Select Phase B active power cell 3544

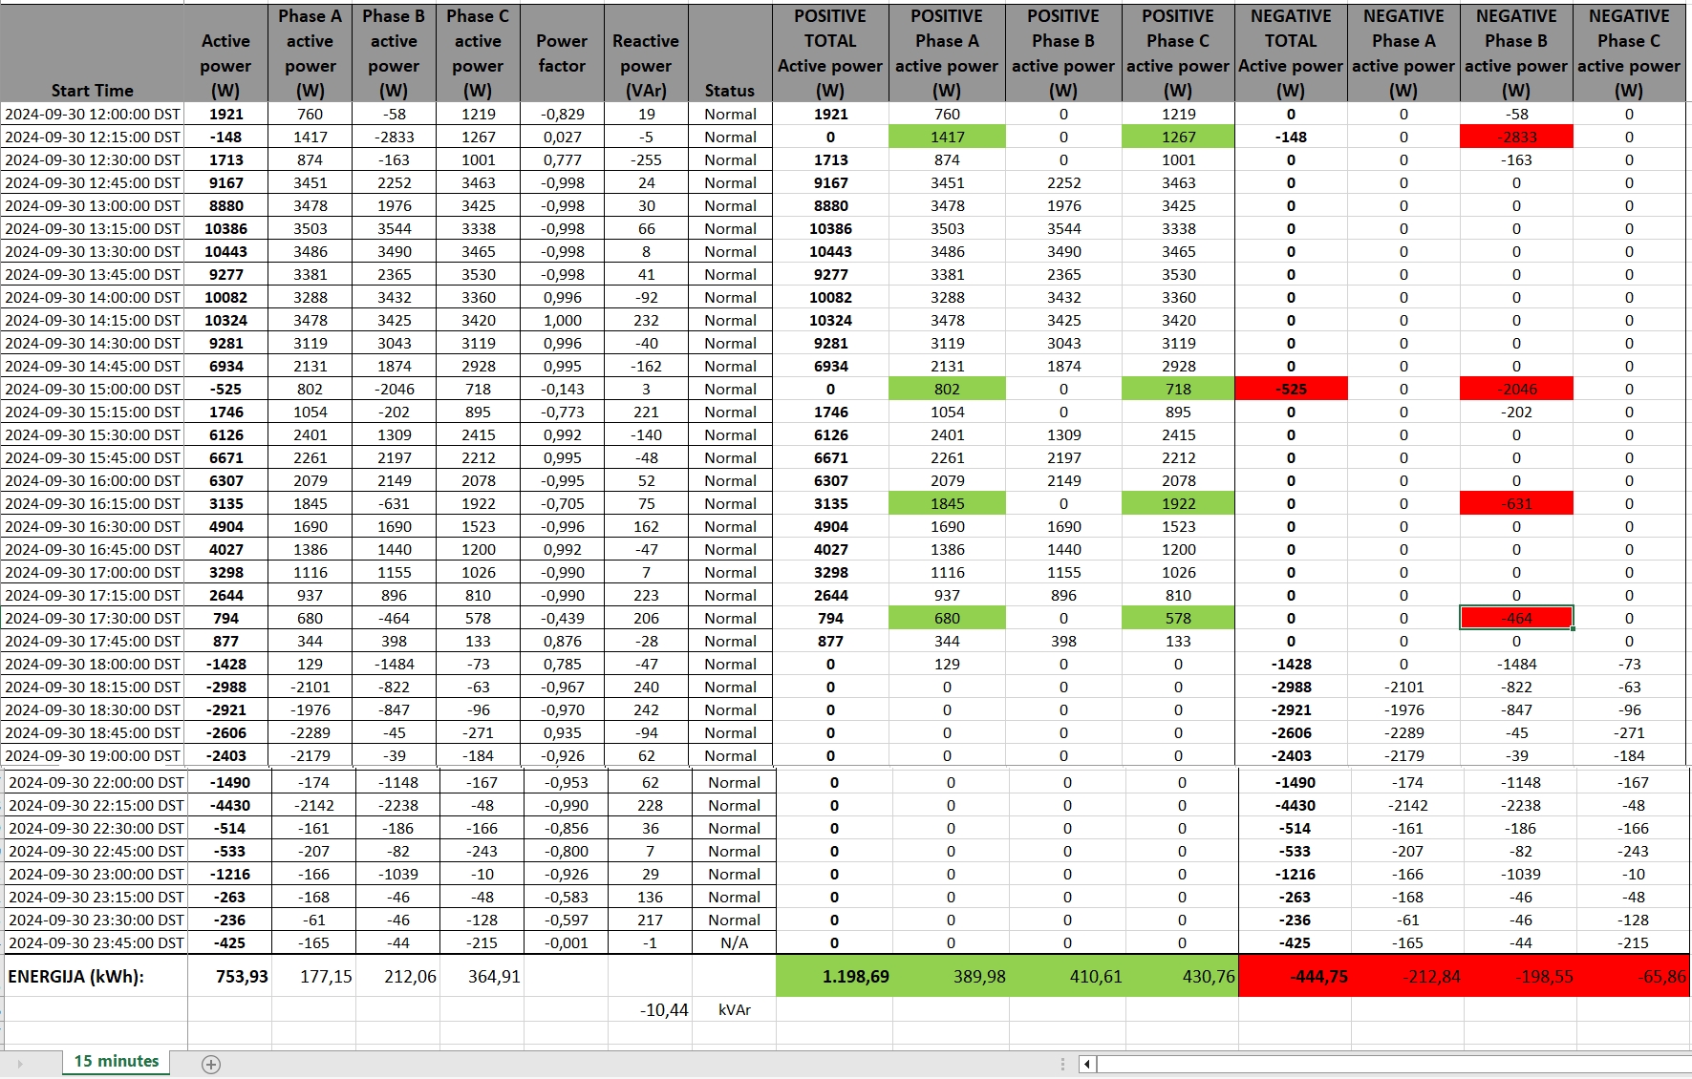(394, 228)
